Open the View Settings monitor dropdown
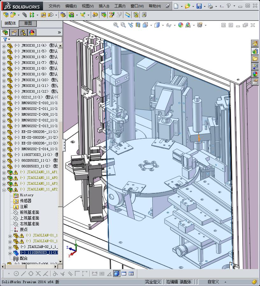Image resolution: width=260 pixels, height=286 pixels. click(x=206, y=25)
